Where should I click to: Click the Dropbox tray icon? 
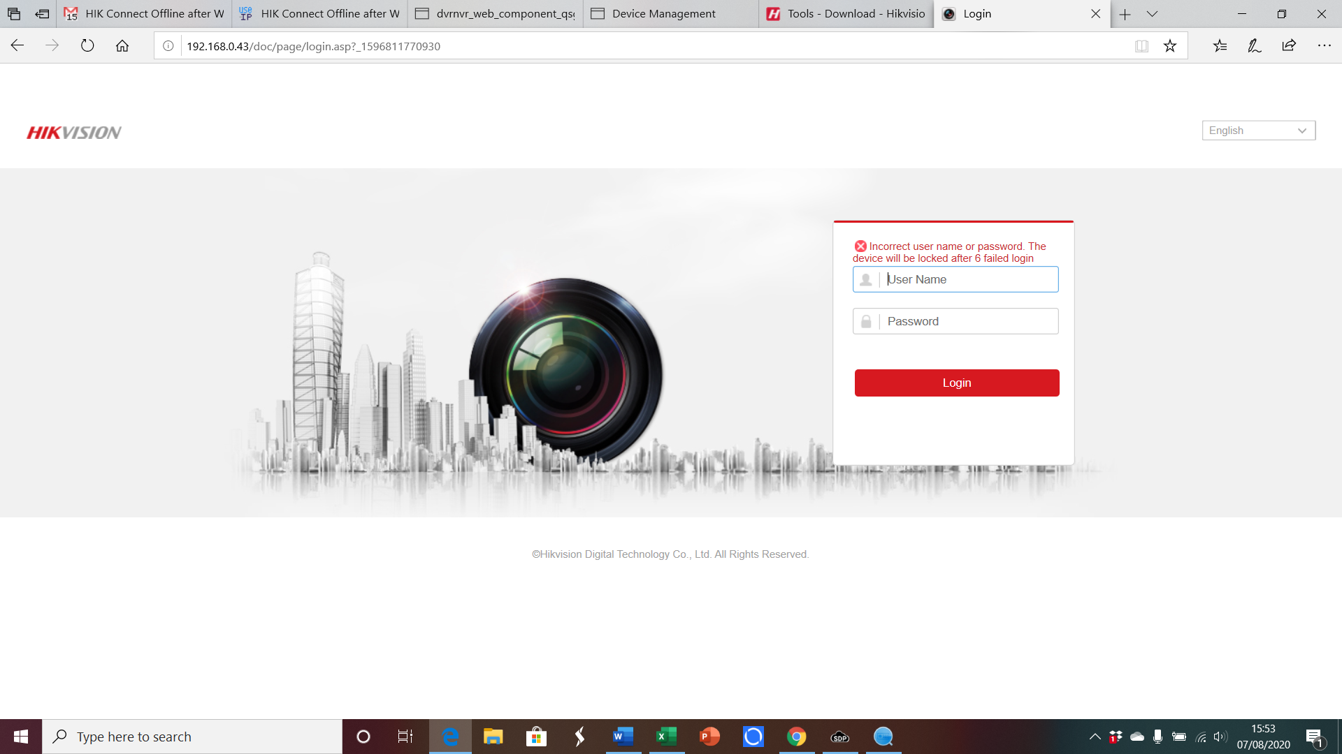coord(1116,737)
